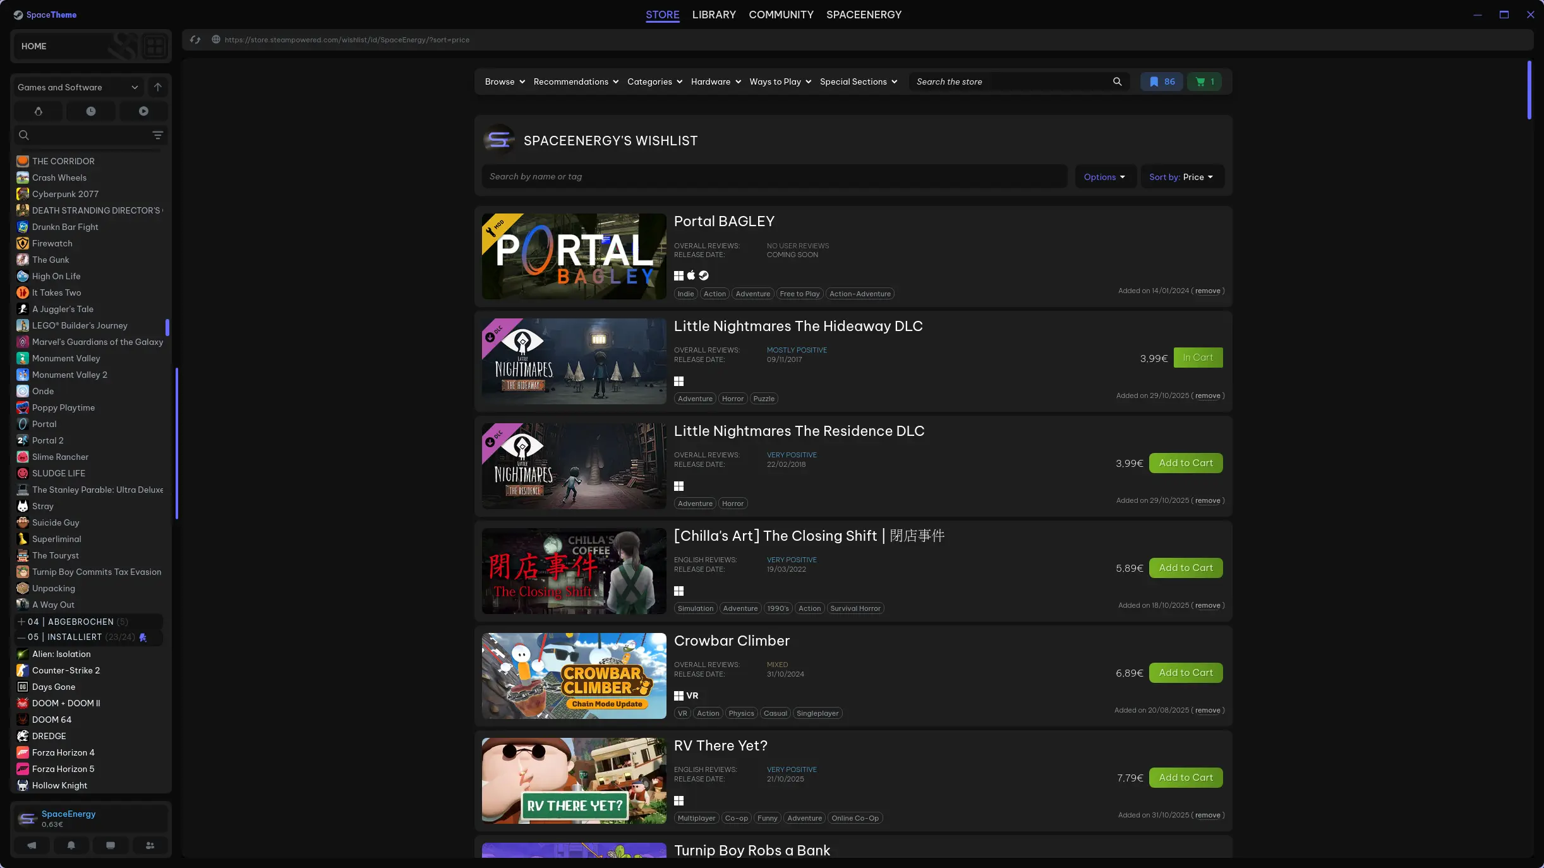Click the library advanced filter icon
The height and width of the screenshot is (868, 1544).
158,135
